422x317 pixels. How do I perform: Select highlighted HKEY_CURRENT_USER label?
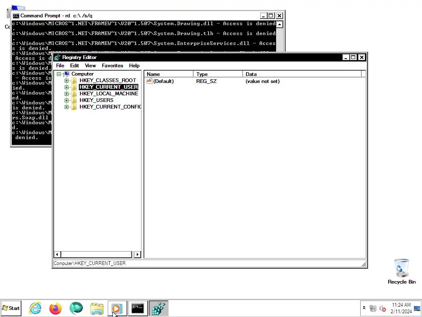pos(109,87)
